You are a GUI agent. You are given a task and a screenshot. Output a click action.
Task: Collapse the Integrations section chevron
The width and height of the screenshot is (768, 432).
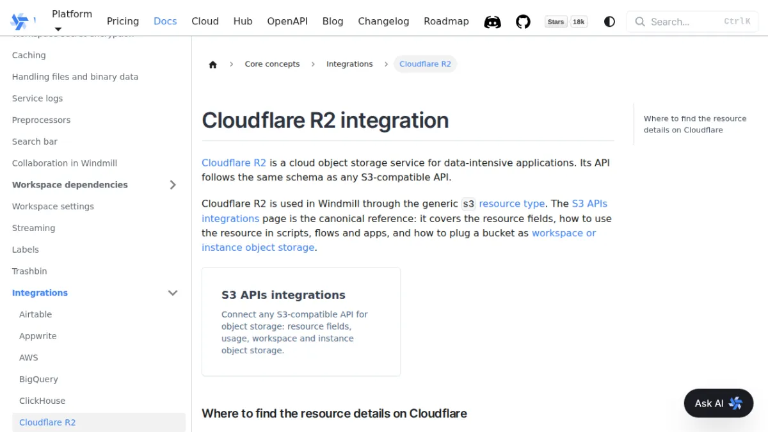(x=173, y=293)
